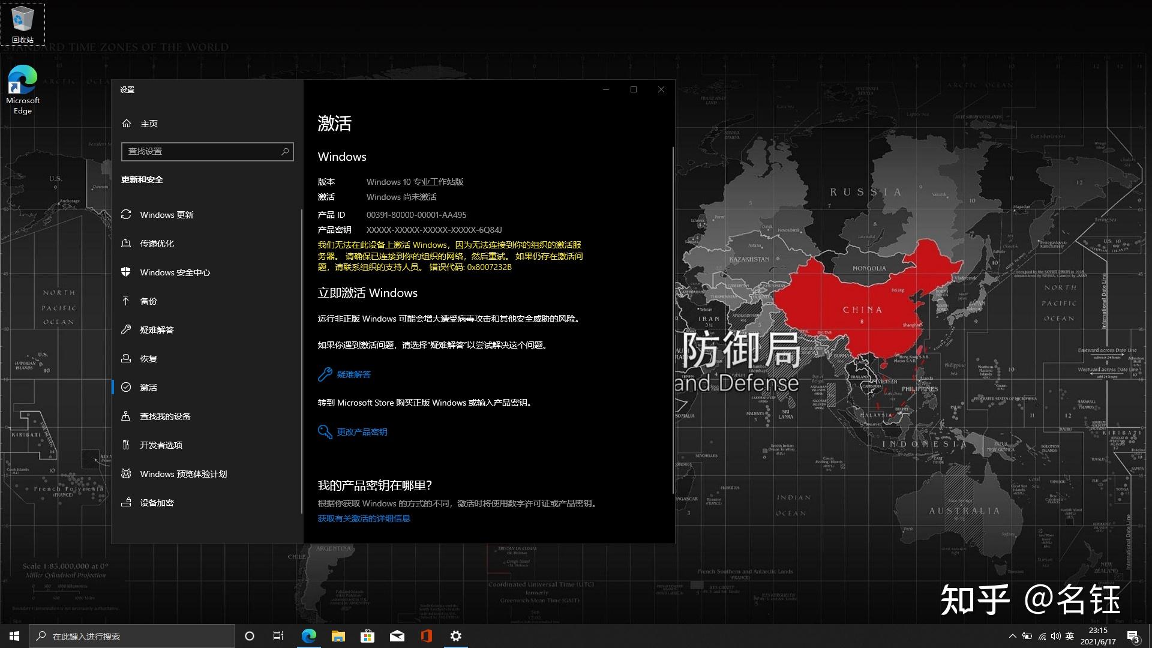1152x648 pixels.
Task: Open Microsoft Store from the taskbar
Action: pos(367,636)
